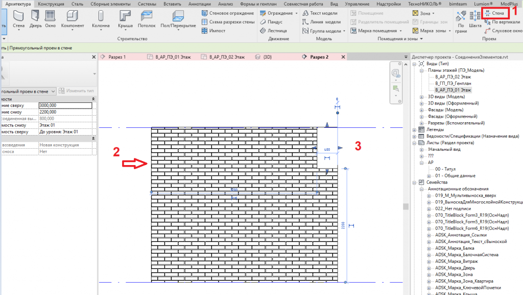Collapse the Семейства tree node
Screen dimensions: 523x295
(414, 182)
